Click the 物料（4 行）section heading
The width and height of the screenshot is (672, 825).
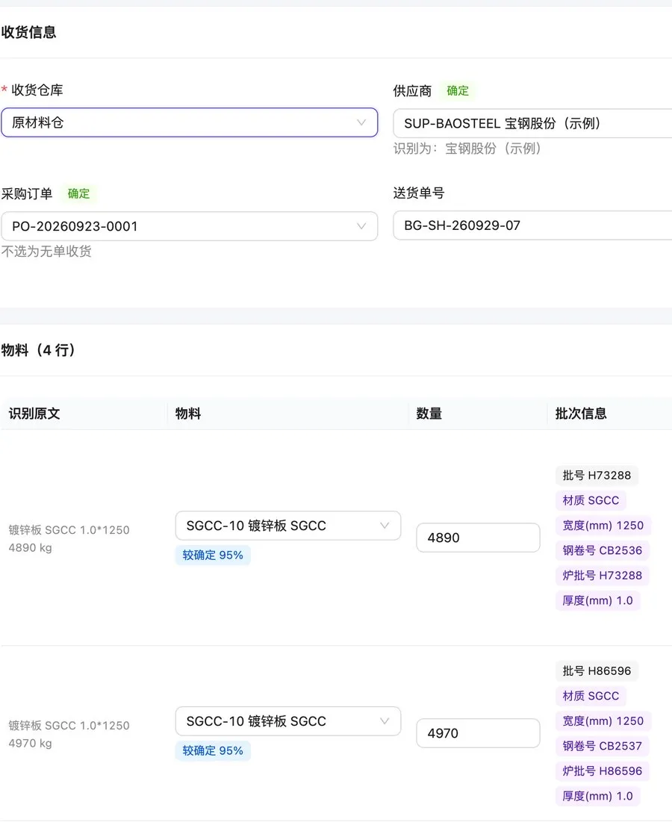point(38,350)
